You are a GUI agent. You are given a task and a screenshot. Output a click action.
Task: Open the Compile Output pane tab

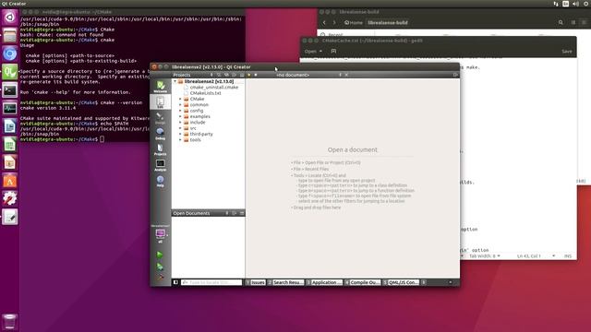point(363,282)
